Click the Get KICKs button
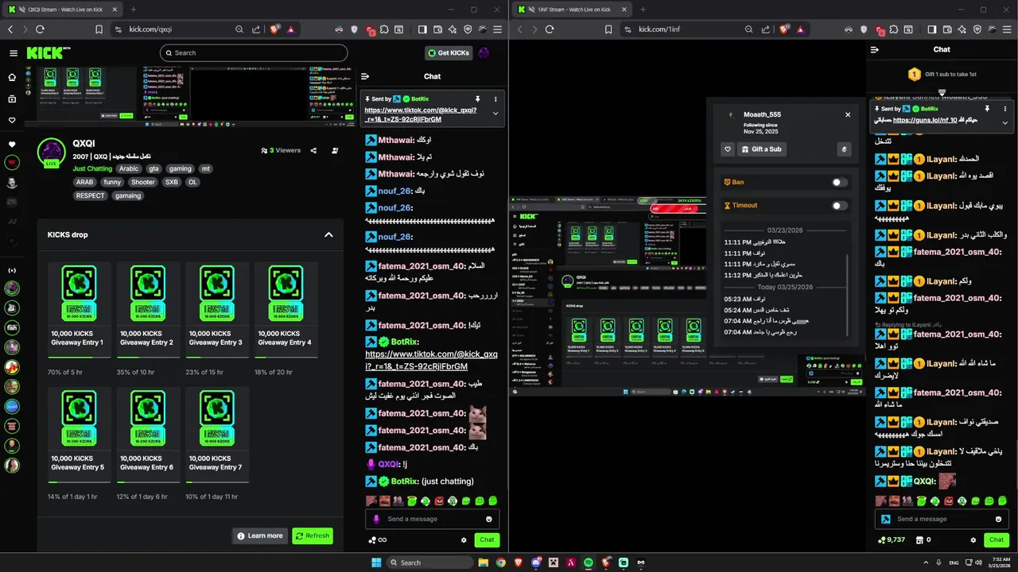Image resolution: width=1018 pixels, height=572 pixels. pos(449,53)
